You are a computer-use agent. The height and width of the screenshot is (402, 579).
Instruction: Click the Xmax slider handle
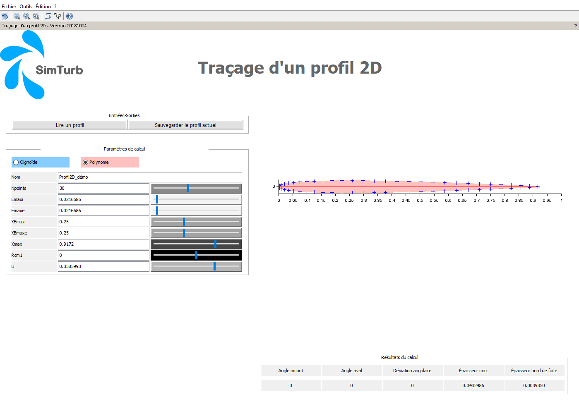click(215, 244)
